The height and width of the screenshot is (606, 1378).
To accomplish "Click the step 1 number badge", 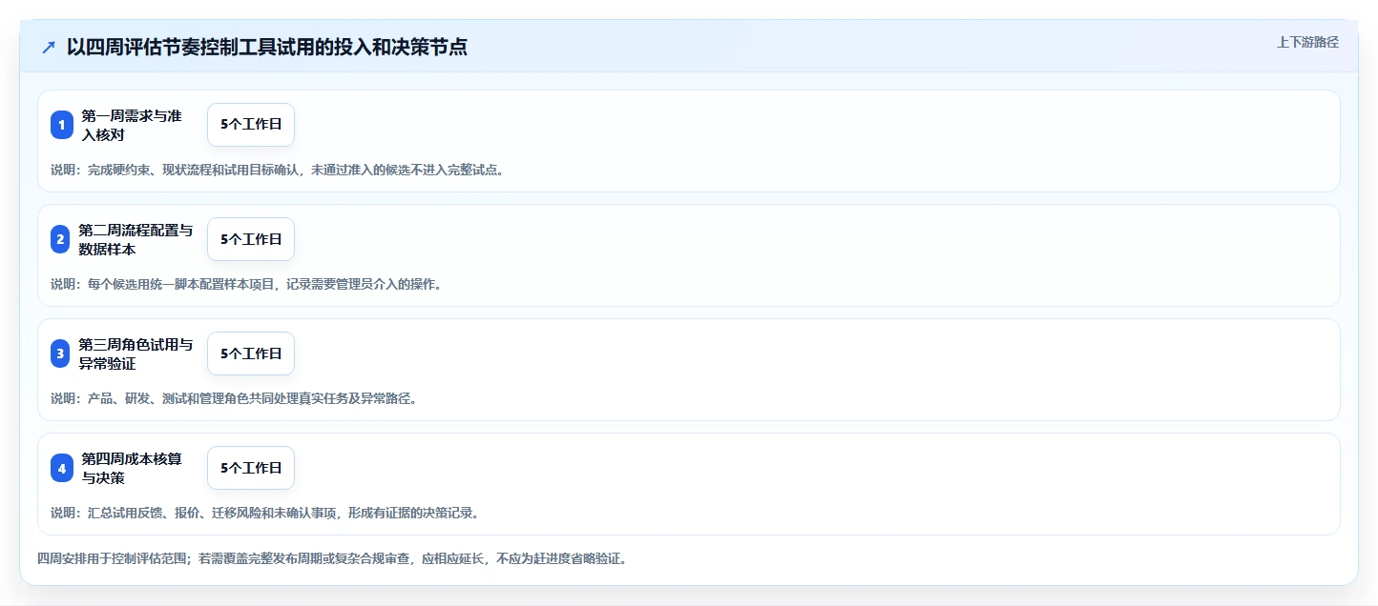I will pos(62,125).
